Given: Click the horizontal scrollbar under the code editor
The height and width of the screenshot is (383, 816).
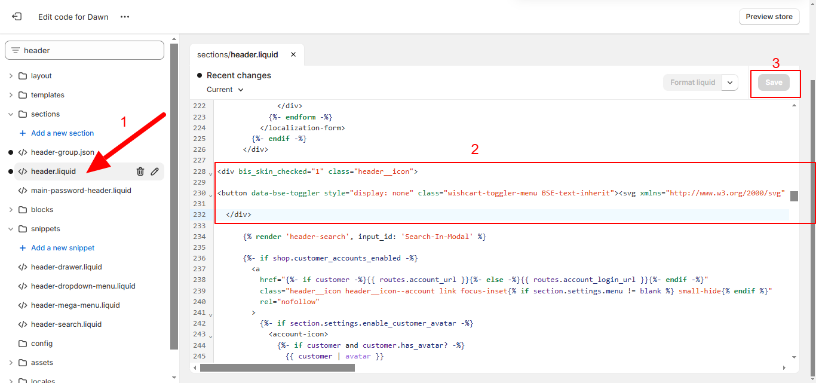Looking at the screenshot, I should [x=277, y=367].
